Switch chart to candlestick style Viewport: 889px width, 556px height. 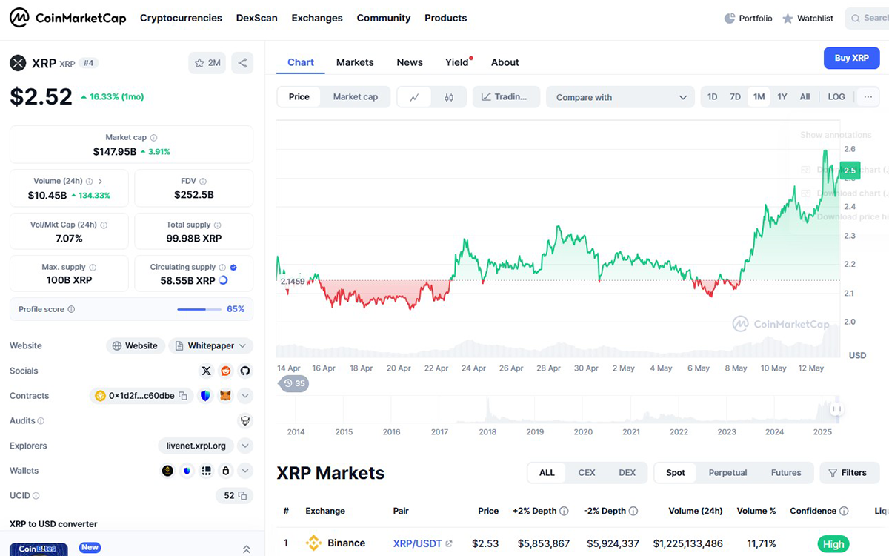click(449, 97)
